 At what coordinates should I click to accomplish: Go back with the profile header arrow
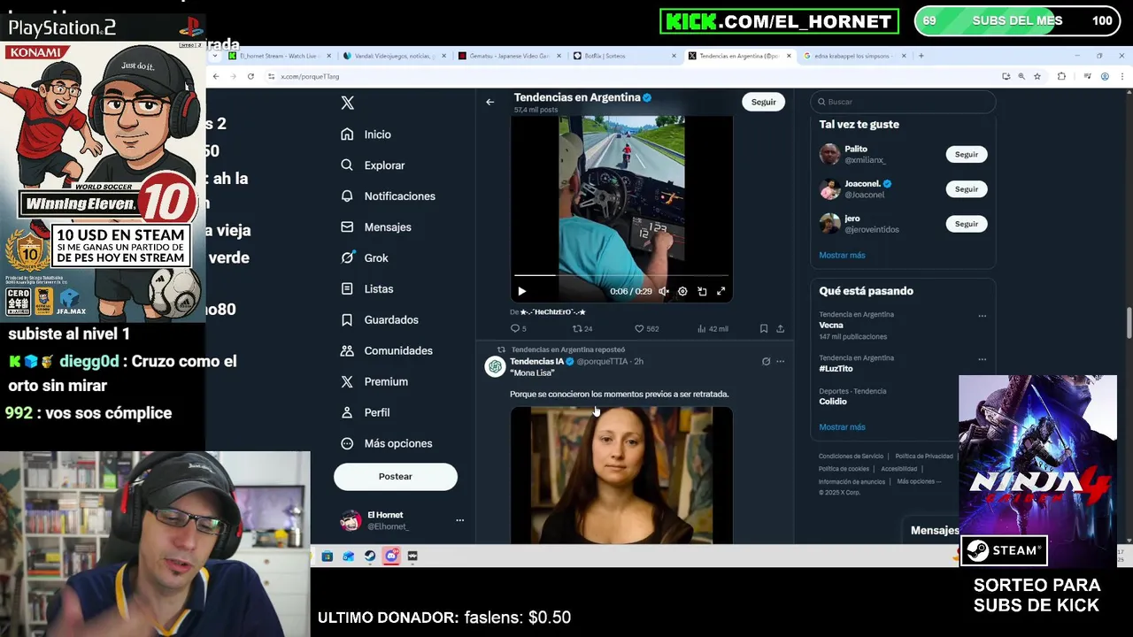pos(489,102)
